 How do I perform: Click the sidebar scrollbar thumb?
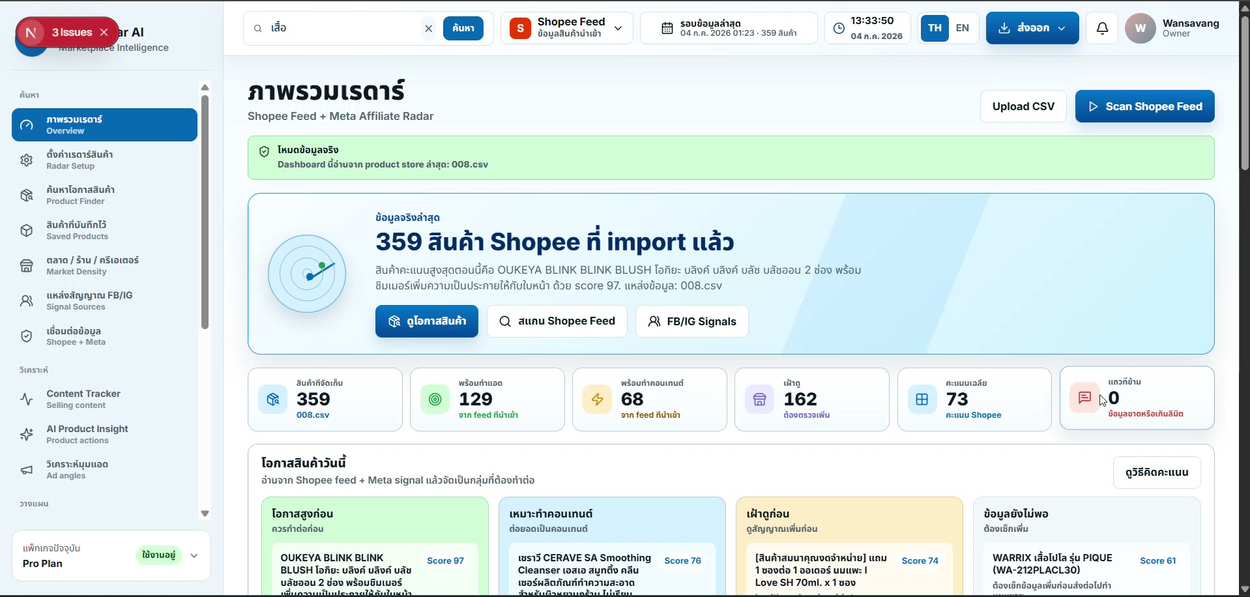[x=205, y=212]
